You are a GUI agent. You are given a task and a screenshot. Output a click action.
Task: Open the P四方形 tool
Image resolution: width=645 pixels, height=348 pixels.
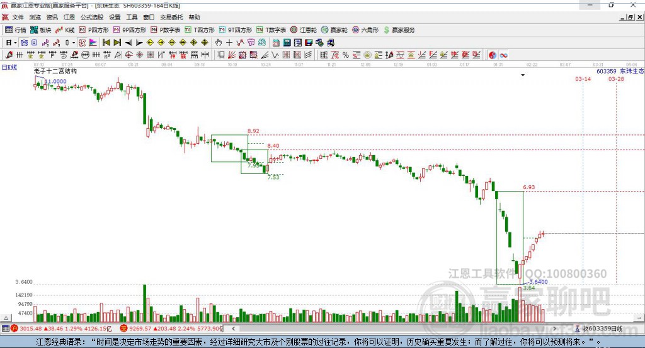click(94, 30)
